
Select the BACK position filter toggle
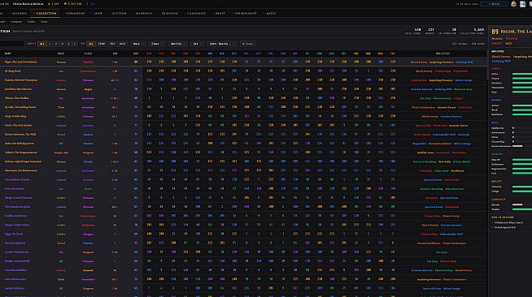coord(123,44)
